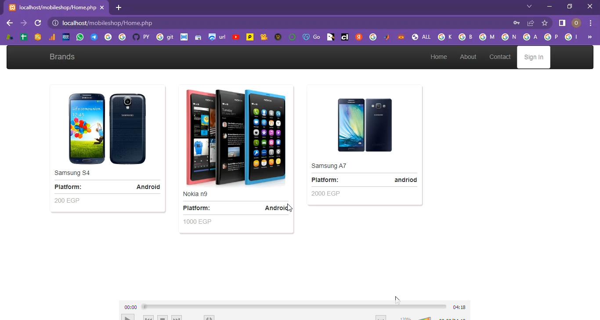Screen dimensions: 600x320
Task: Open the orange bar chart bookmark
Action: [52, 37]
